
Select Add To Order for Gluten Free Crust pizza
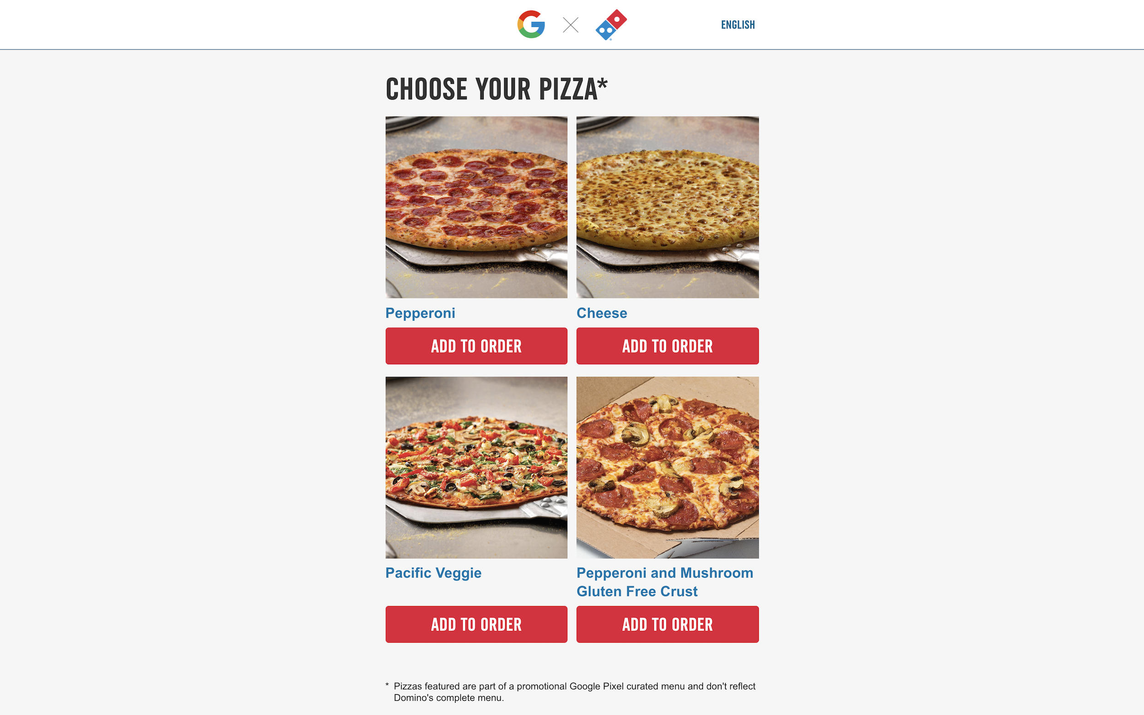click(667, 624)
